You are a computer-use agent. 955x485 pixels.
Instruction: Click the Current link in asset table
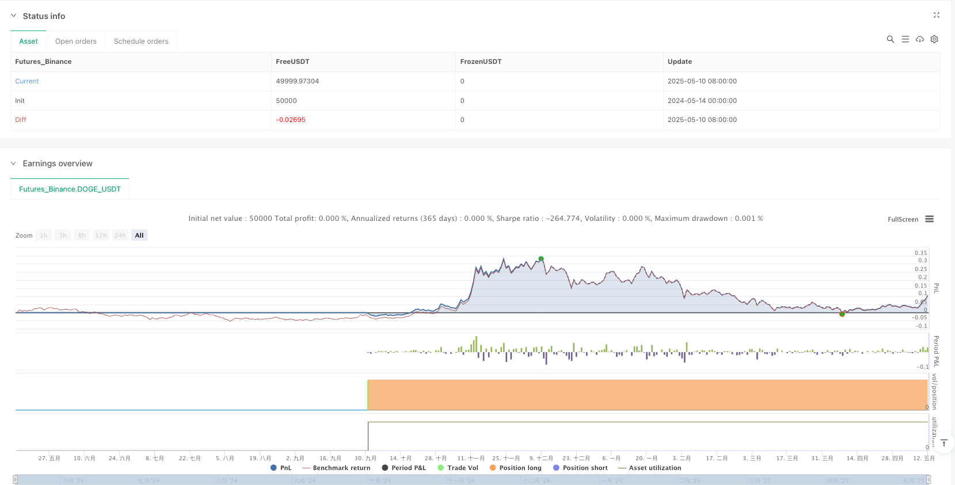pos(27,81)
